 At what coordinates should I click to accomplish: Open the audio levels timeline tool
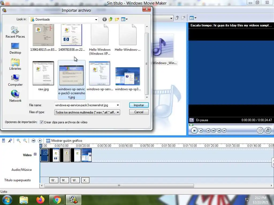coord(3,140)
